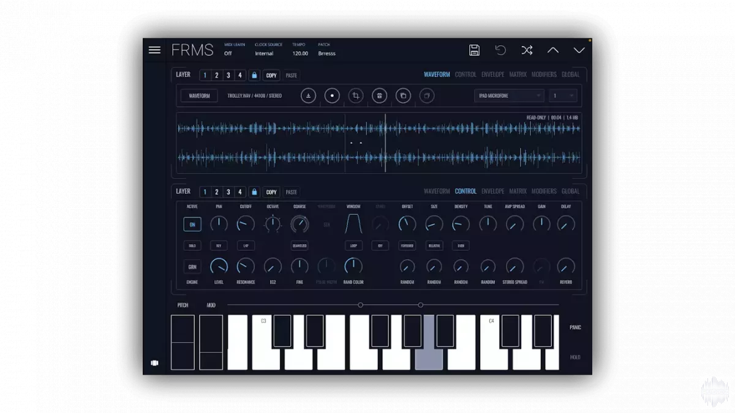Go to next patch with down chevron
The height and width of the screenshot is (413, 735).
click(x=579, y=50)
